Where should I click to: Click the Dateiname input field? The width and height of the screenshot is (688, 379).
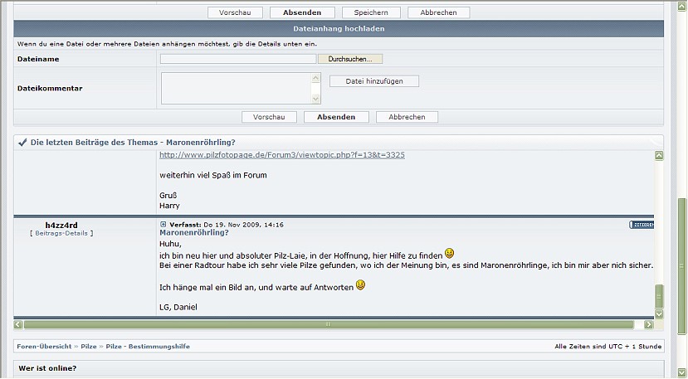click(238, 59)
